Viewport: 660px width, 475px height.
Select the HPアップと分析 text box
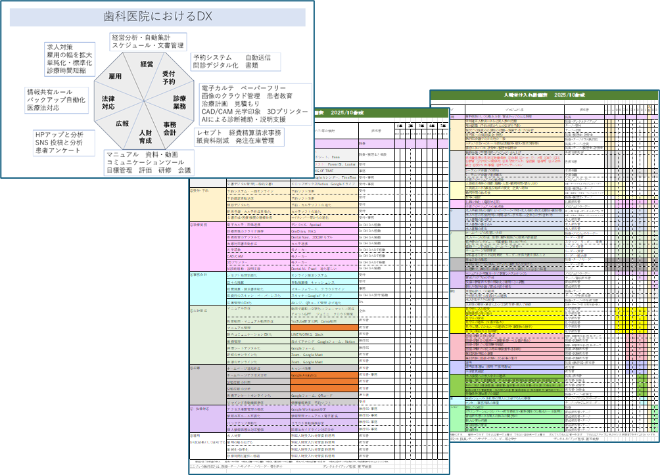pyautogui.click(x=62, y=142)
